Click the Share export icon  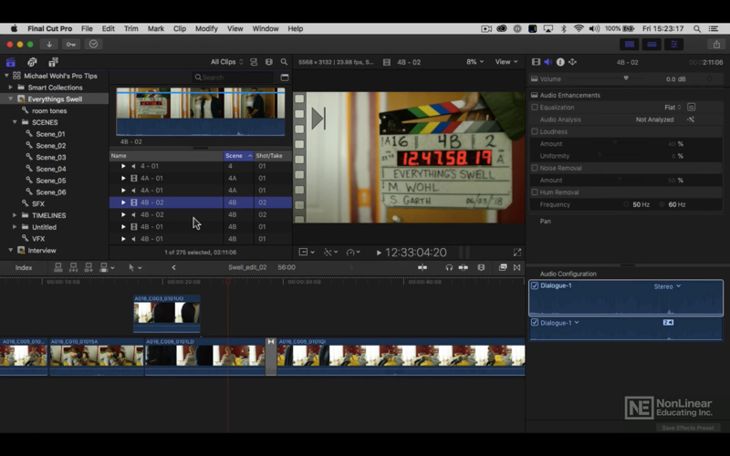(x=716, y=44)
